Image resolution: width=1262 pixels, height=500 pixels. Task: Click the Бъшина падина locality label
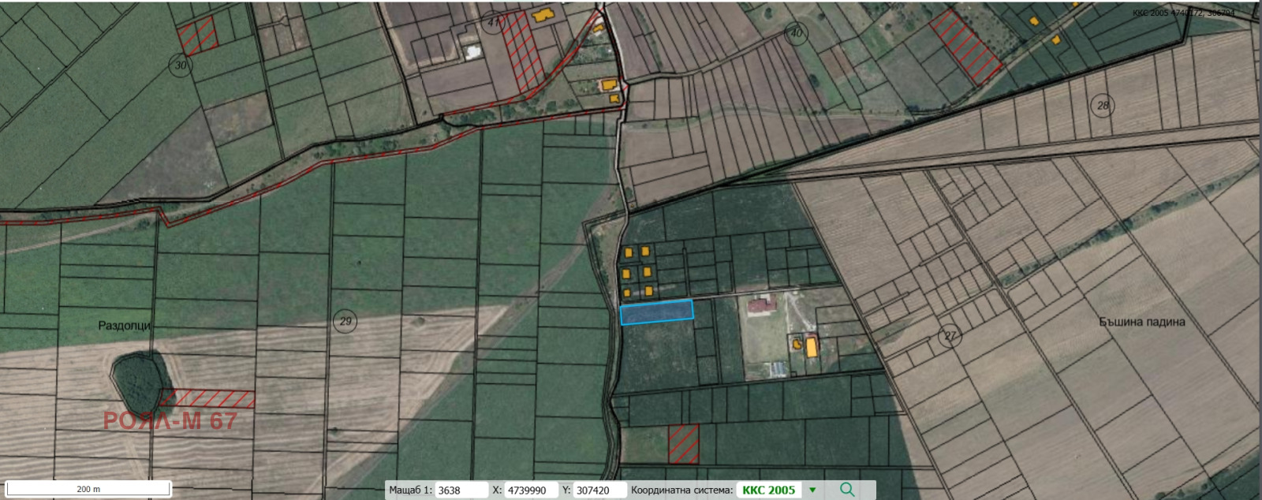point(1141,322)
